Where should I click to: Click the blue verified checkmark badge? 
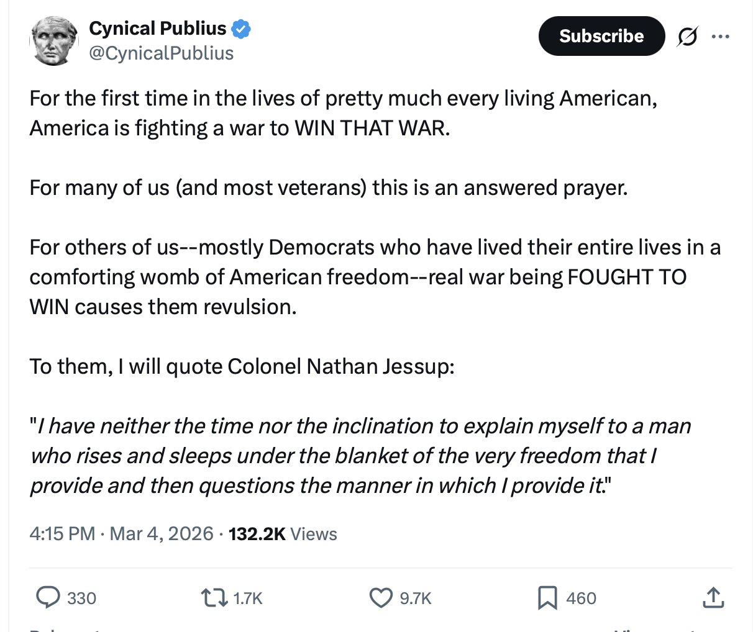(x=241, y=29)
